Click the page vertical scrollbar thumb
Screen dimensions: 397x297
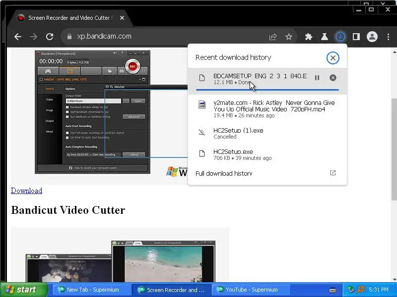[394, 149]
